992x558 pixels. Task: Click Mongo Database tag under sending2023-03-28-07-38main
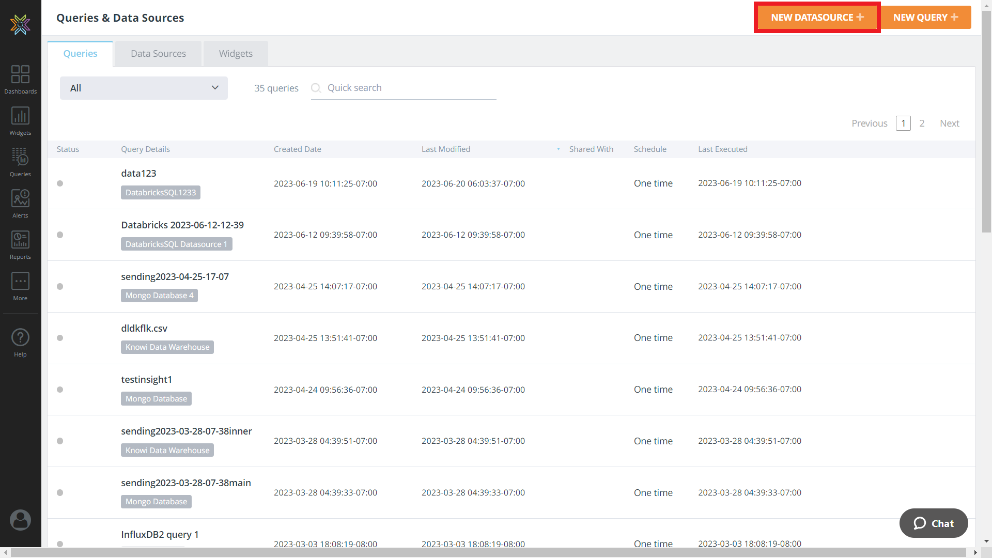156,502
